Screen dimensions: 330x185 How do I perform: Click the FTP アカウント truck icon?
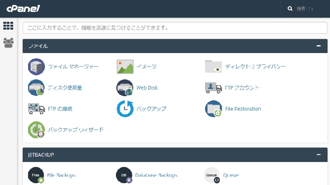pos(213,88)
